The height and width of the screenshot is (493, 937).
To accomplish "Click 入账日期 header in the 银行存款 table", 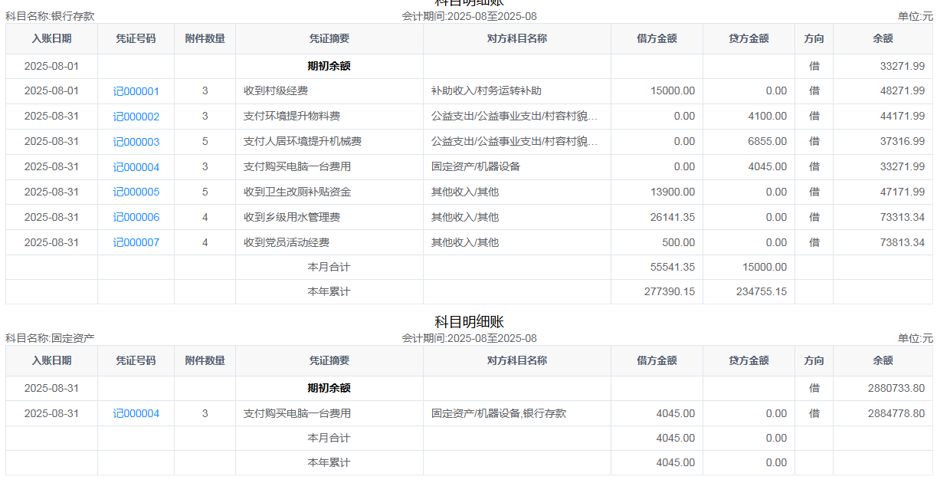I will point(51,38).
